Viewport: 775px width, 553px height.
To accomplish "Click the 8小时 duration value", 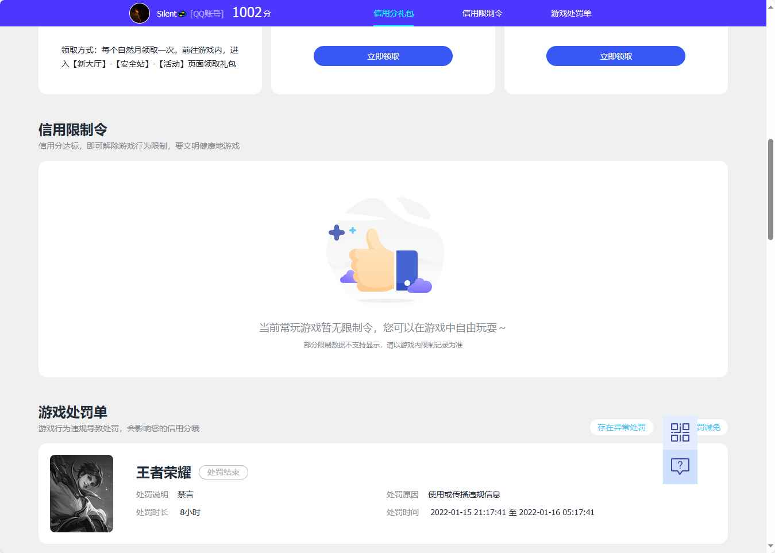I will click(x=190, y=512).
